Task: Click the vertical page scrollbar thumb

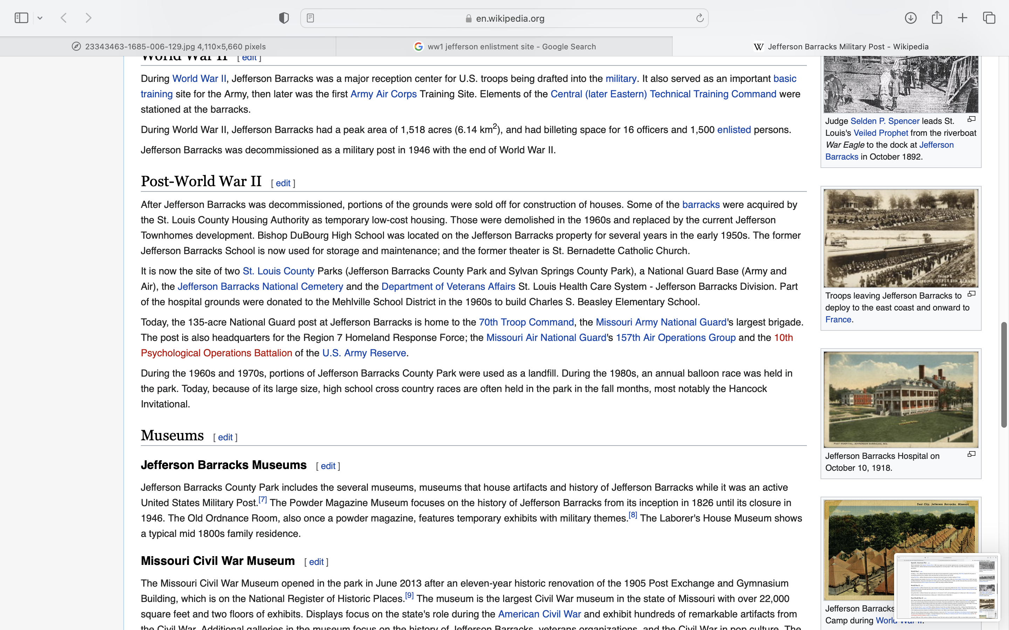Action: click(1004, 375)
